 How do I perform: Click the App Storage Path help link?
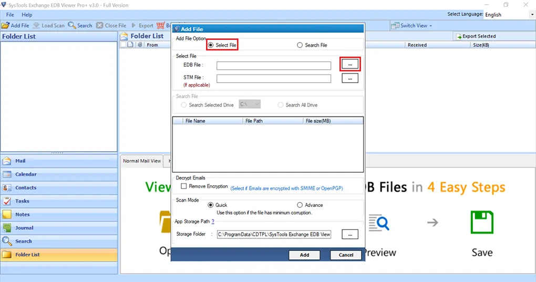click(213, 222)
